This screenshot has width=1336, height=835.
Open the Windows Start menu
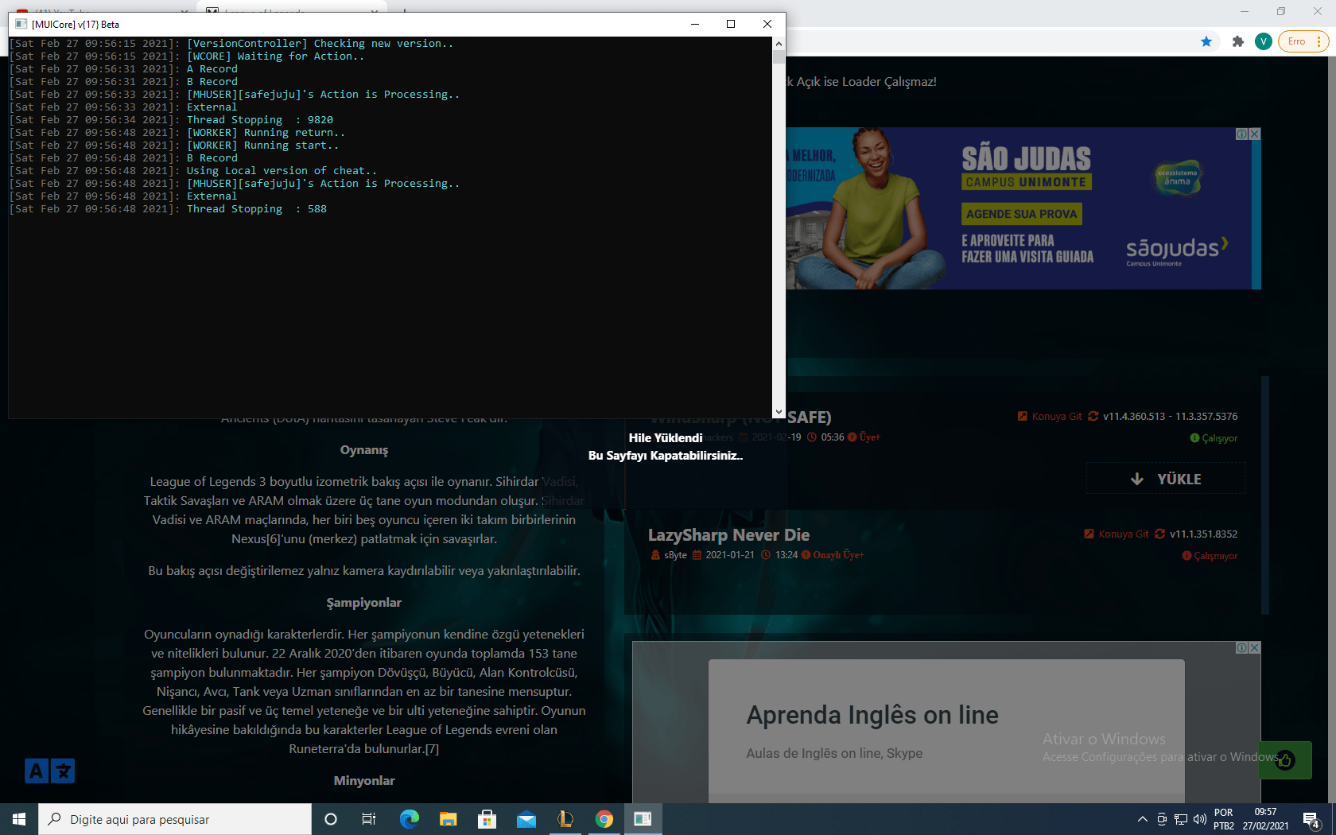coord(19,819)
